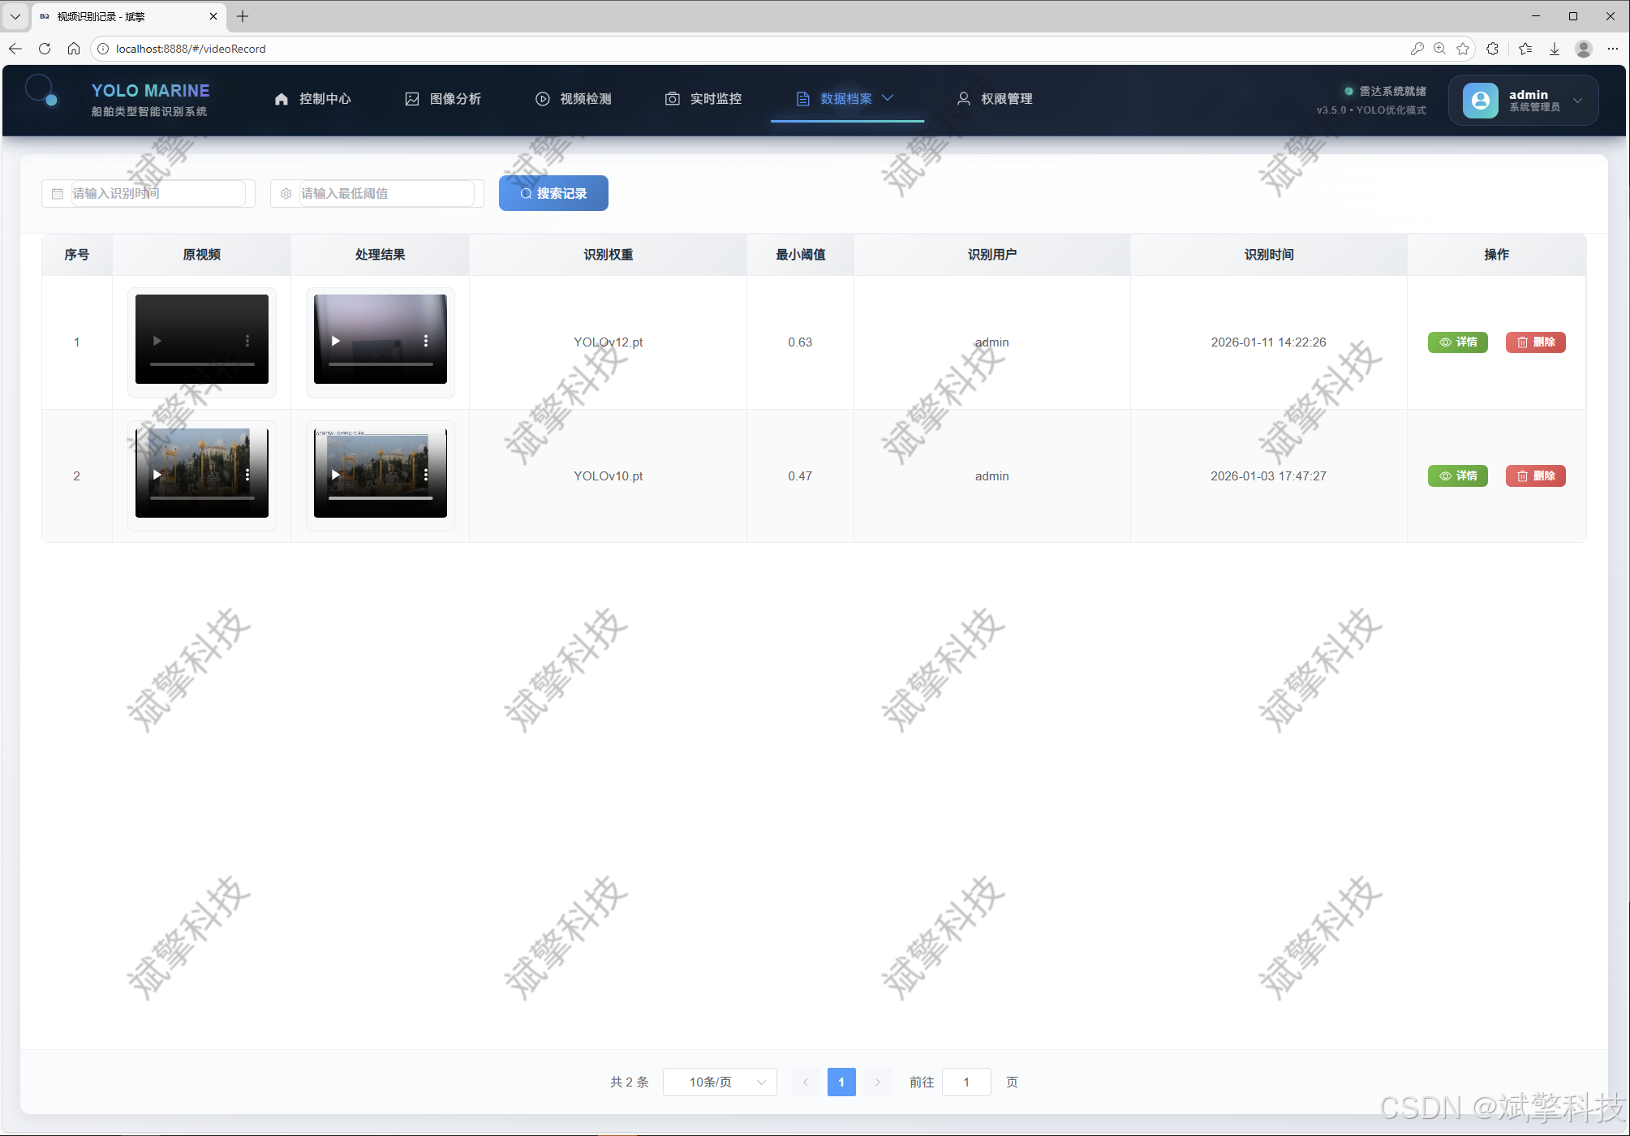Play the original video in row 1
Screen dimensions: 1630x1136
(157, 341)
